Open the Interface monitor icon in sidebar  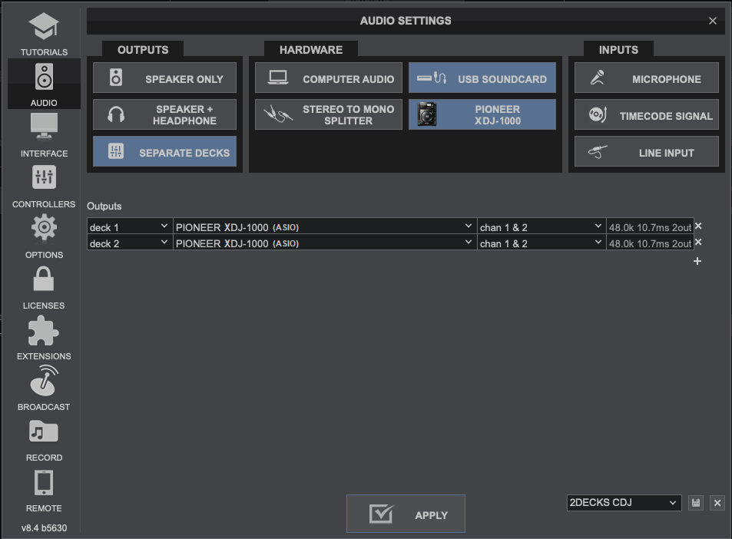click(44, 126)
